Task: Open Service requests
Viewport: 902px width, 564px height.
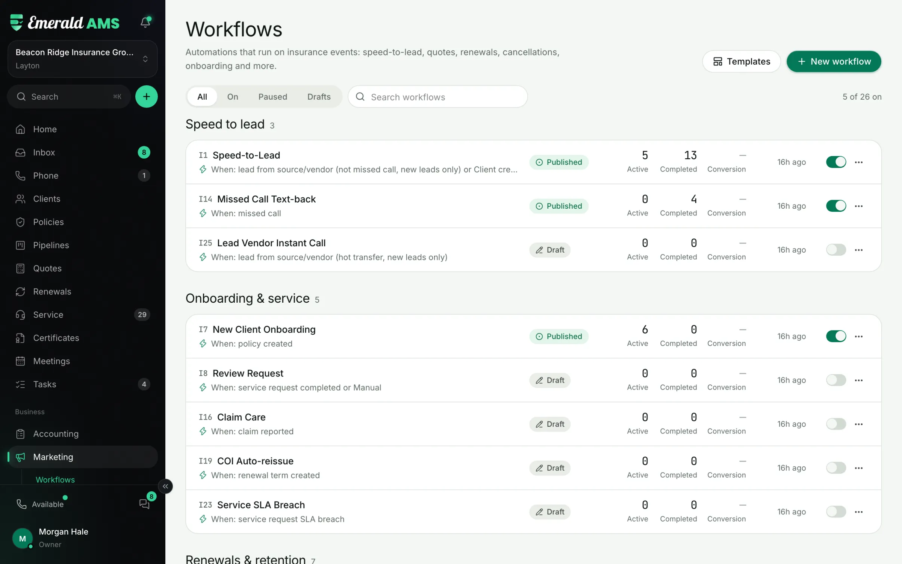Action: pyautogui.click(x=82, y=315)
